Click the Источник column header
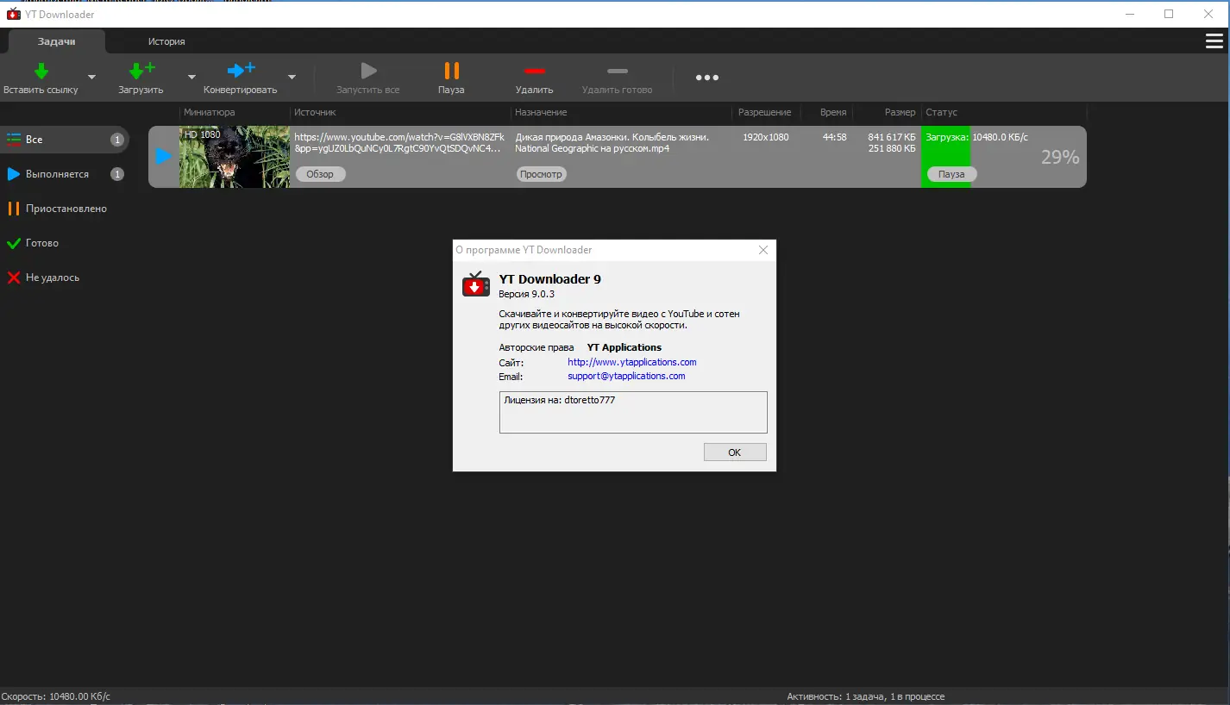Image resolution: width=1230 pixels, height=705 pixels. pos(315,112)
